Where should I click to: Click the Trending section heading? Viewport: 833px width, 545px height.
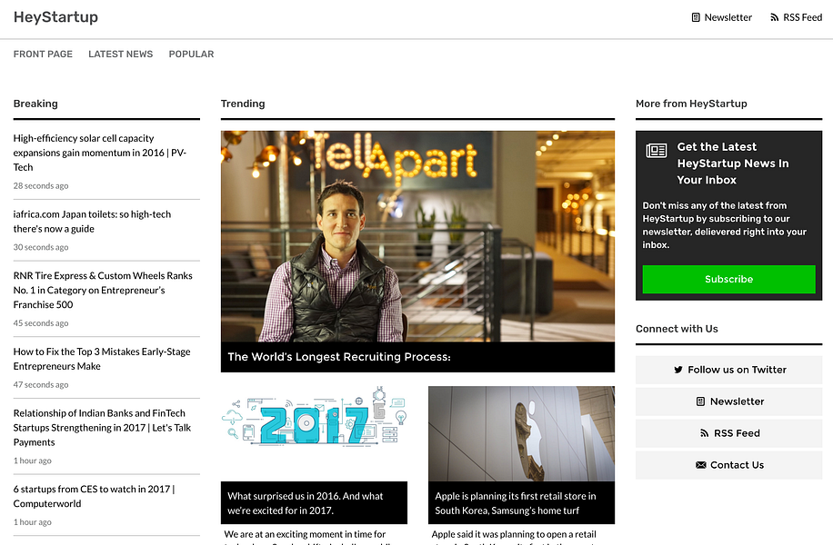point(243,104)
